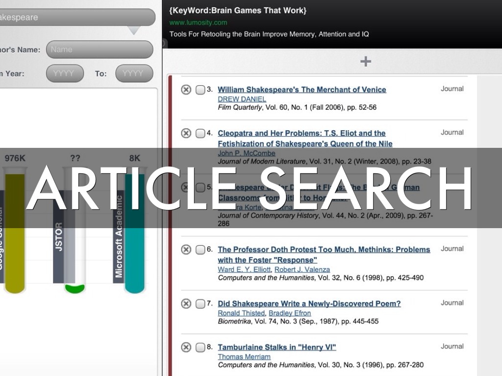Focus the from-year YYYY field
This screenshot has width=502, height=376.
pyautogui.click(x=65, y=73)
